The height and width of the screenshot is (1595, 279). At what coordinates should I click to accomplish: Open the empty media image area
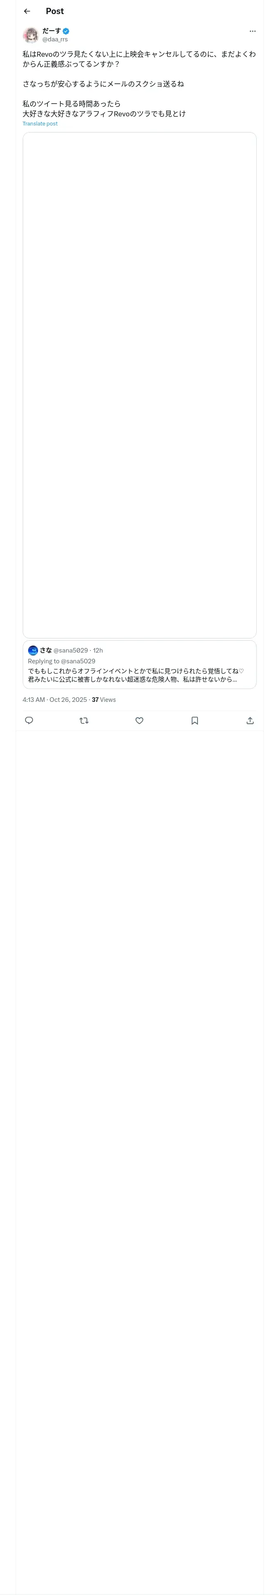click(139, 385)
